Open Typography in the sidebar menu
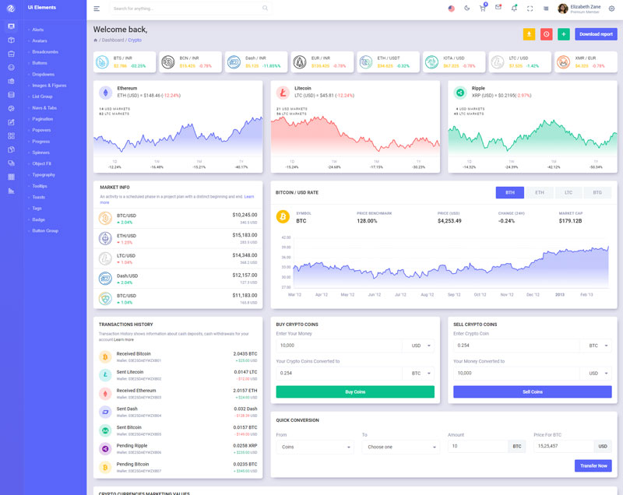623x495 pixels. click(x=44, y=175)
